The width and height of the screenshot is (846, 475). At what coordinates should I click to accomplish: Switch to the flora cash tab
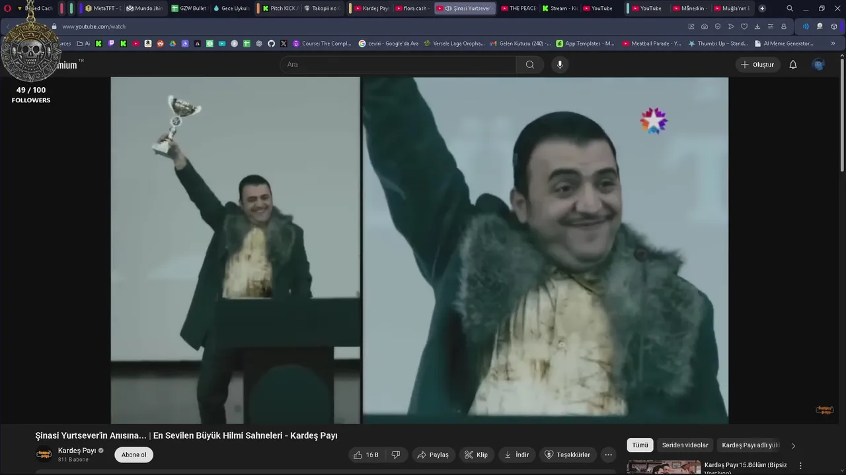412,9
